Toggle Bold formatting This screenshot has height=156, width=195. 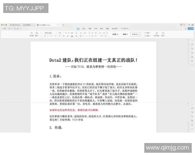point(45,36)
